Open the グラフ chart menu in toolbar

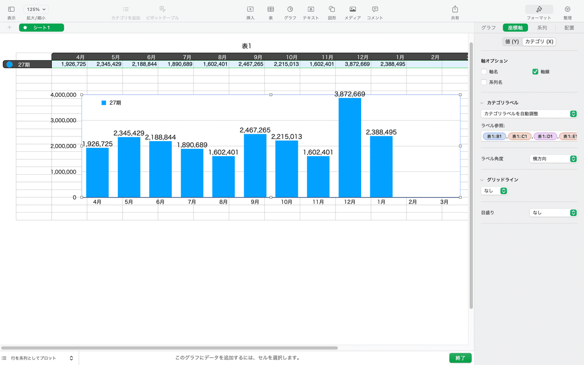pyautogui.click(x=290, y=9)
